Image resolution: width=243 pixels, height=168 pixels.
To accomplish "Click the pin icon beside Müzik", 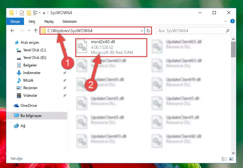I will click(x=65, y=80).
